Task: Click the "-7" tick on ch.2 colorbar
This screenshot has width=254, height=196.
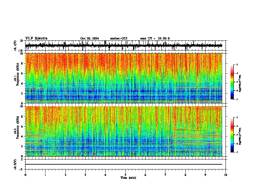Action: click(x=236, y=152)
